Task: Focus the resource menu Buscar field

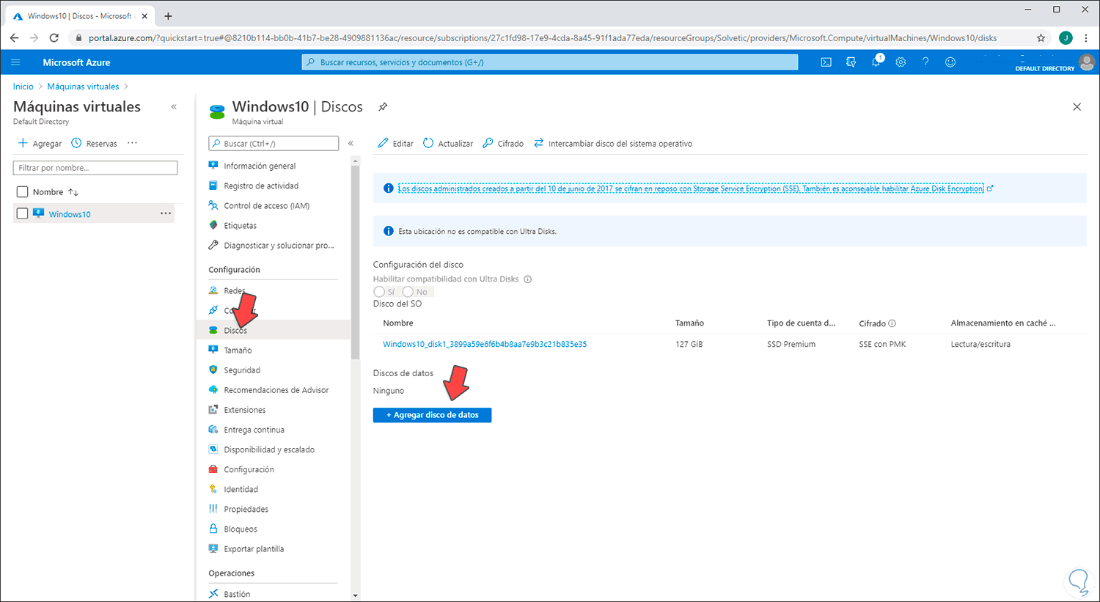Action: tap(274, 144)
